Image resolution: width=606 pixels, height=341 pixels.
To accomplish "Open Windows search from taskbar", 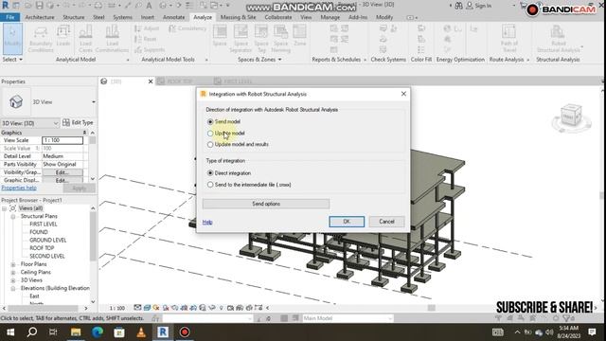I will click(32, 332).
